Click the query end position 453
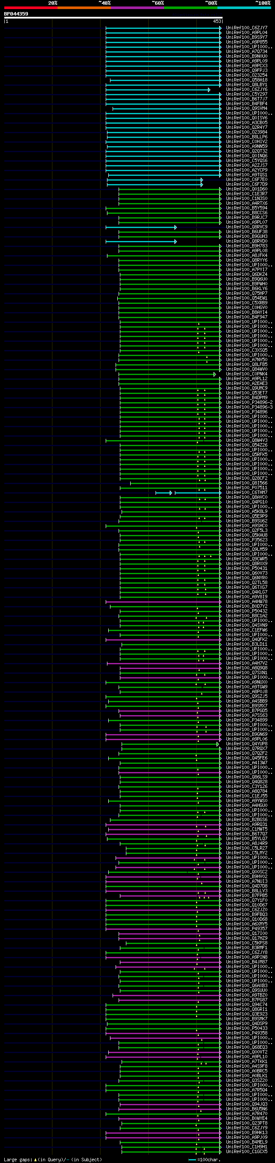275x1163 pixels. coord(217,21)
